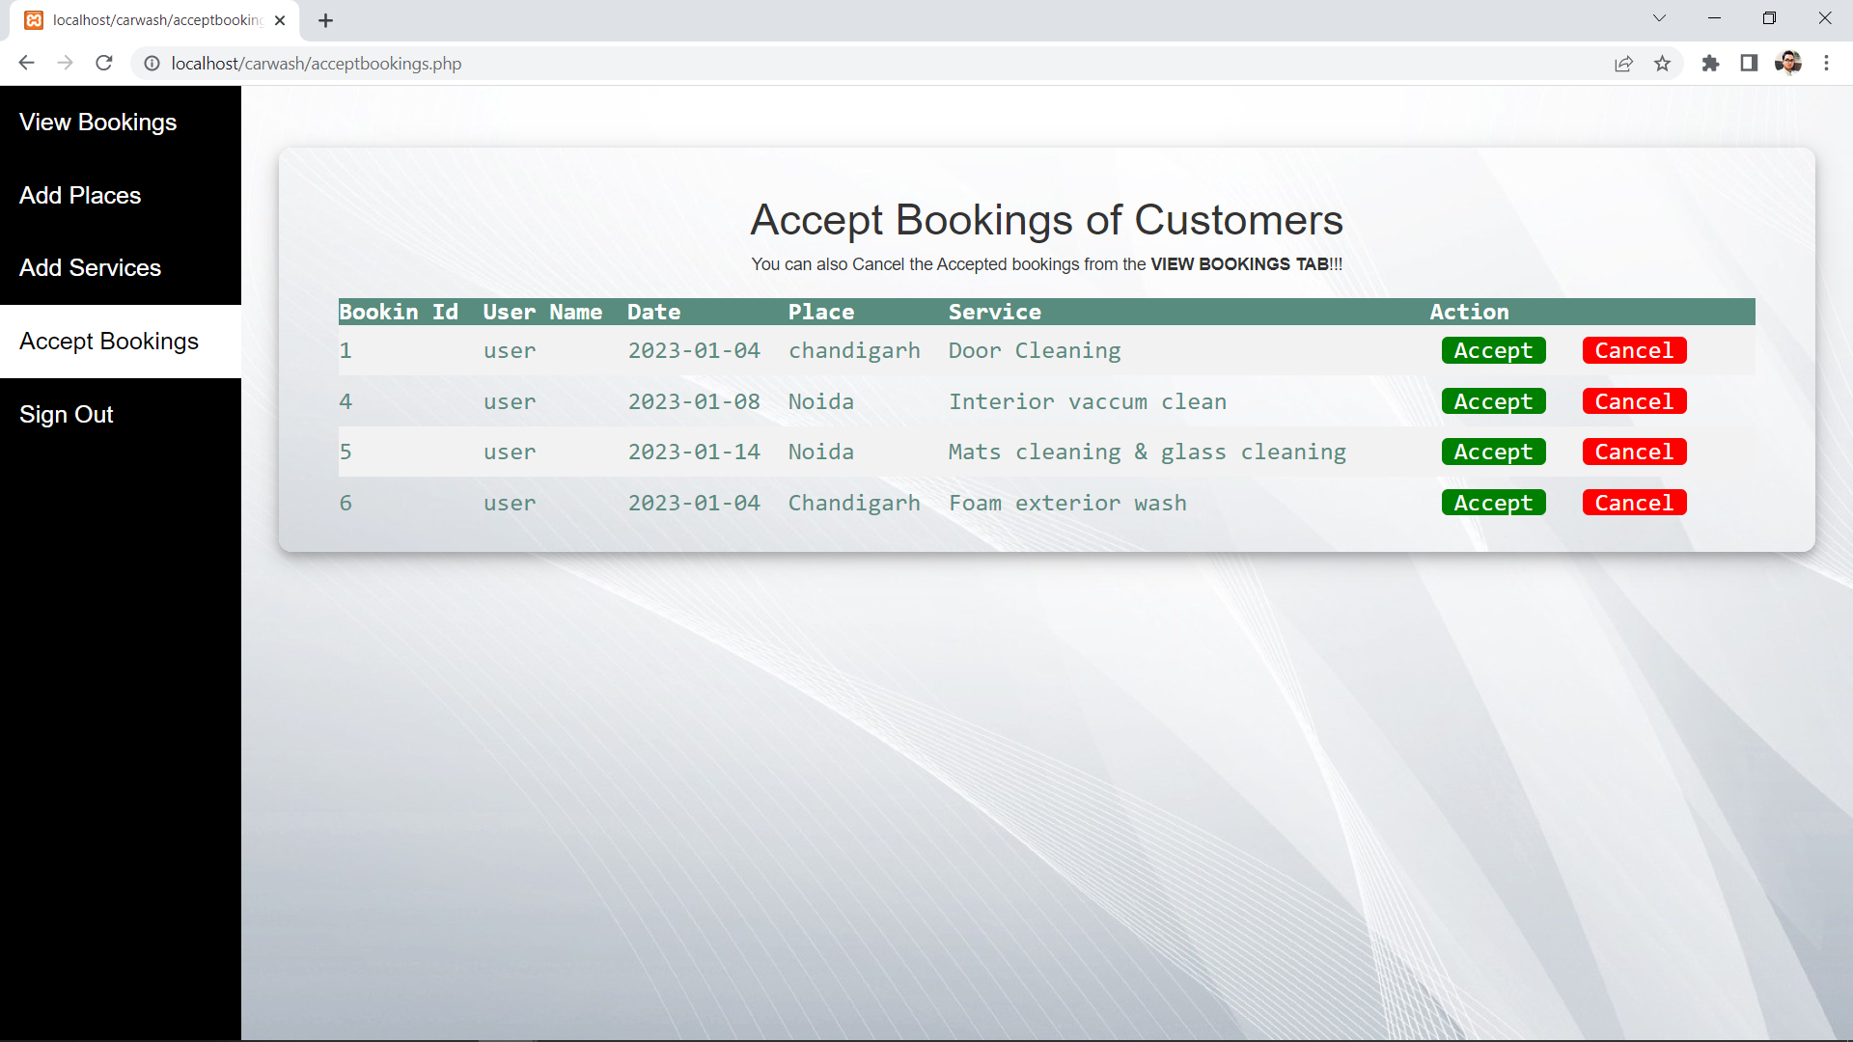Sign Out from the sidebar
The image size is (1853, 1042).
click(67, 415)
